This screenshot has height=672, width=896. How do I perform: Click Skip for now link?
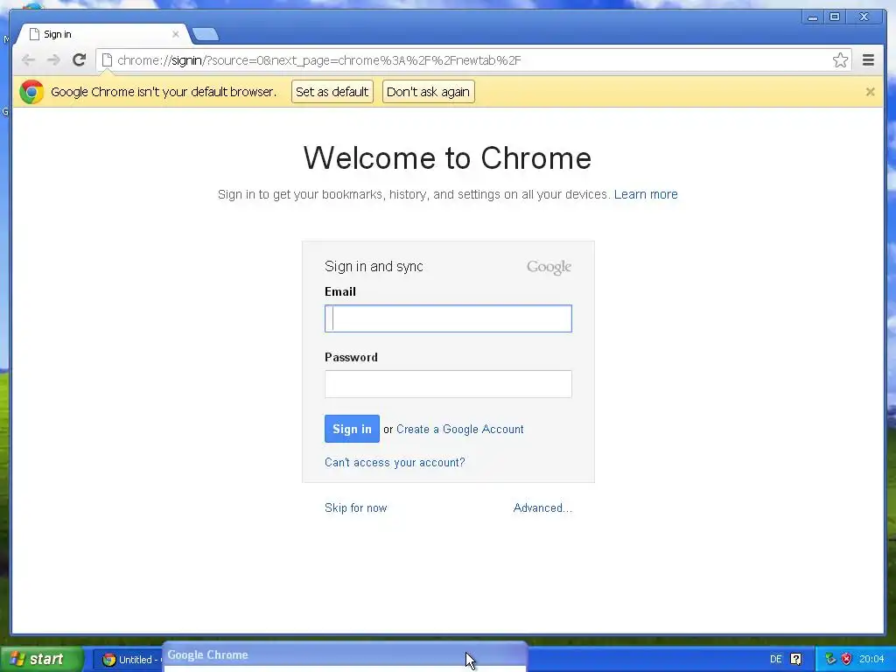pos(355,508)
